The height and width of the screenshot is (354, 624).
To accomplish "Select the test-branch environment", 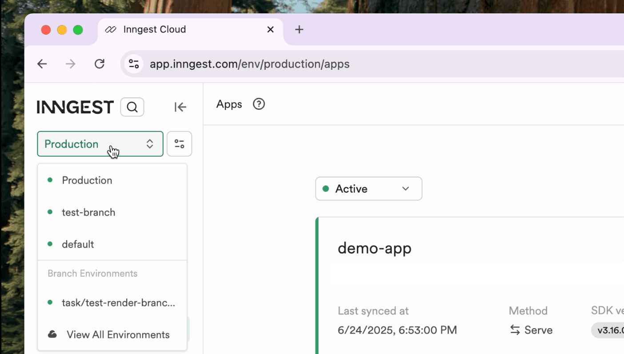I will click(x=88, y=212).
